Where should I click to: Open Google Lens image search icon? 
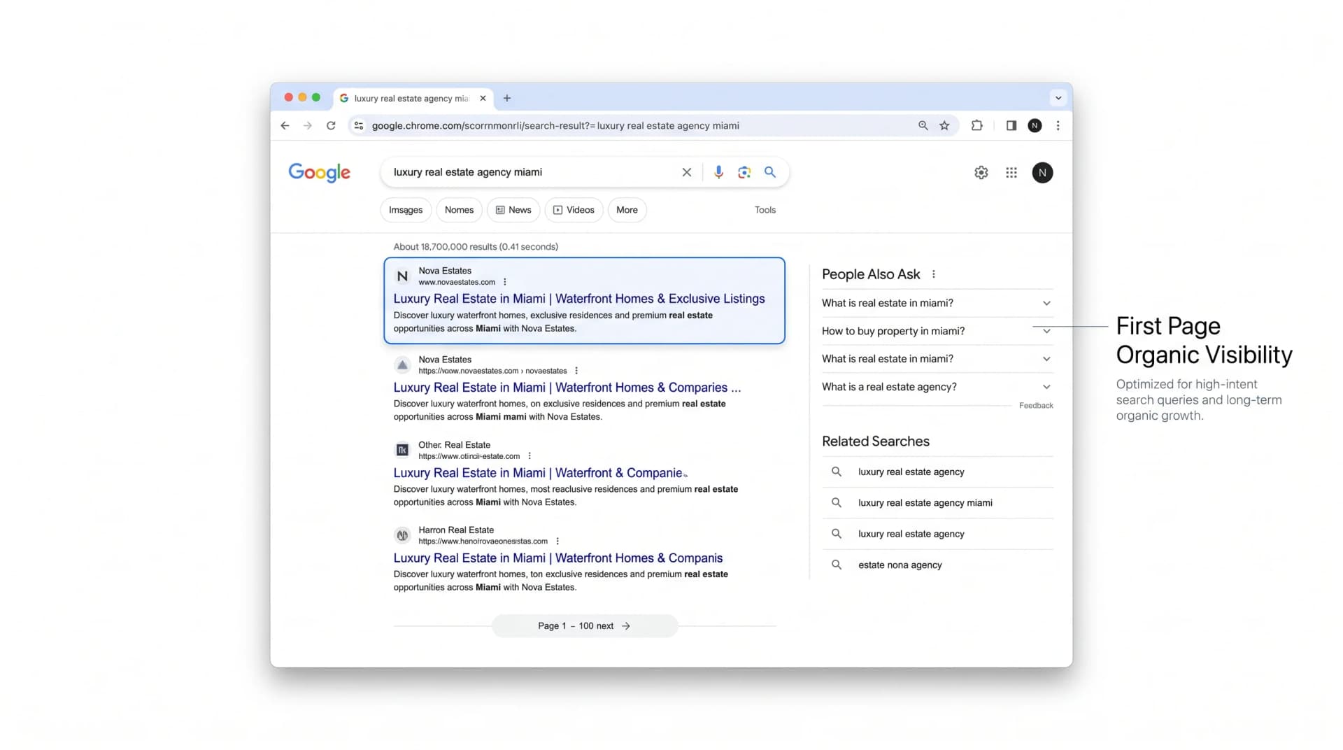[744, 172]
